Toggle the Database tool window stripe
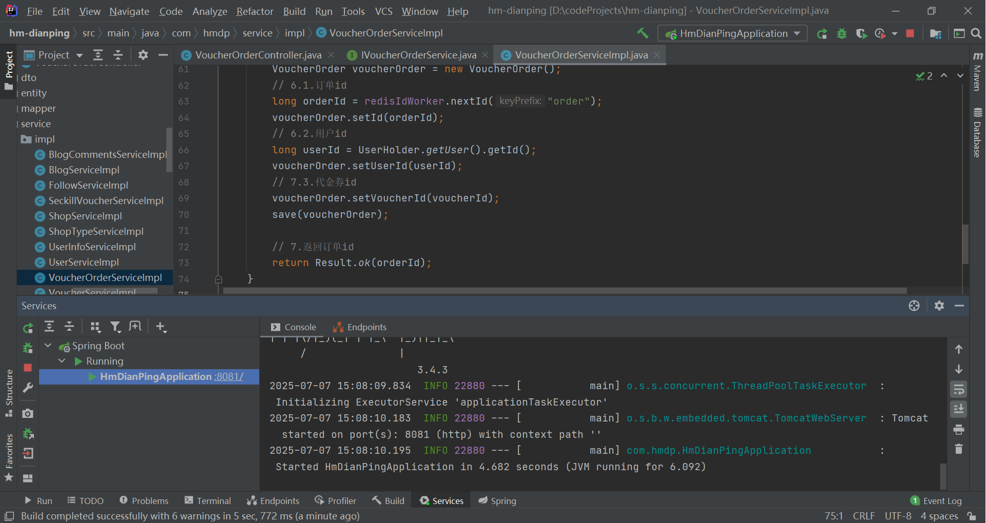The width and height of the screenshot is (986, 523). pyautogui.click(x=977, y=132)
